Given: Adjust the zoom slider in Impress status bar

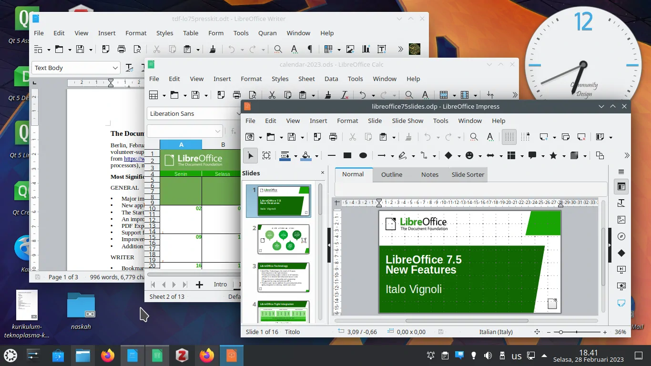Looking at the screenshot, I should click(x=561, y=332).
